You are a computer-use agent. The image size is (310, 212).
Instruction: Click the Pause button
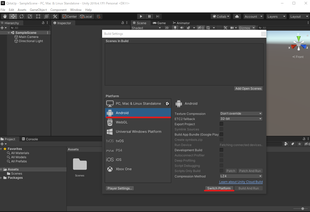tap(149, 16)
